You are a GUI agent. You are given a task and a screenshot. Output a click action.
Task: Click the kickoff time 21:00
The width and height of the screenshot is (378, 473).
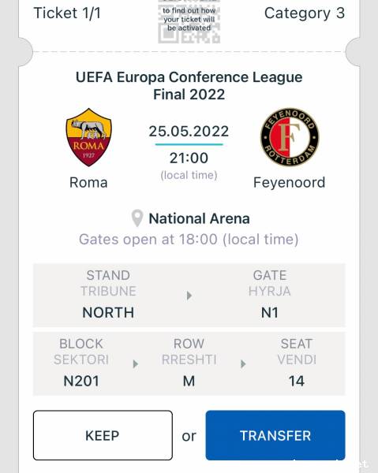point(189,158)
